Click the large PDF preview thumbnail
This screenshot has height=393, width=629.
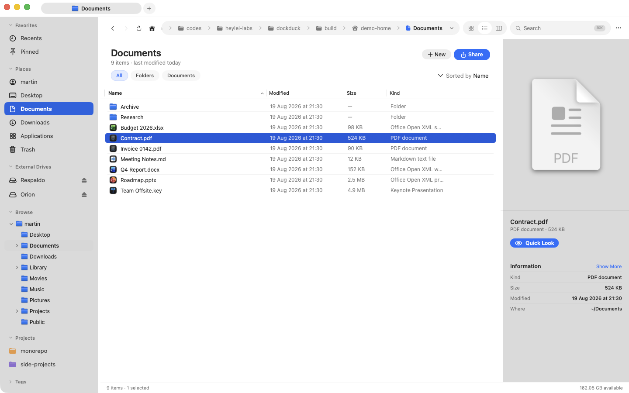click(x=566, y=124)
